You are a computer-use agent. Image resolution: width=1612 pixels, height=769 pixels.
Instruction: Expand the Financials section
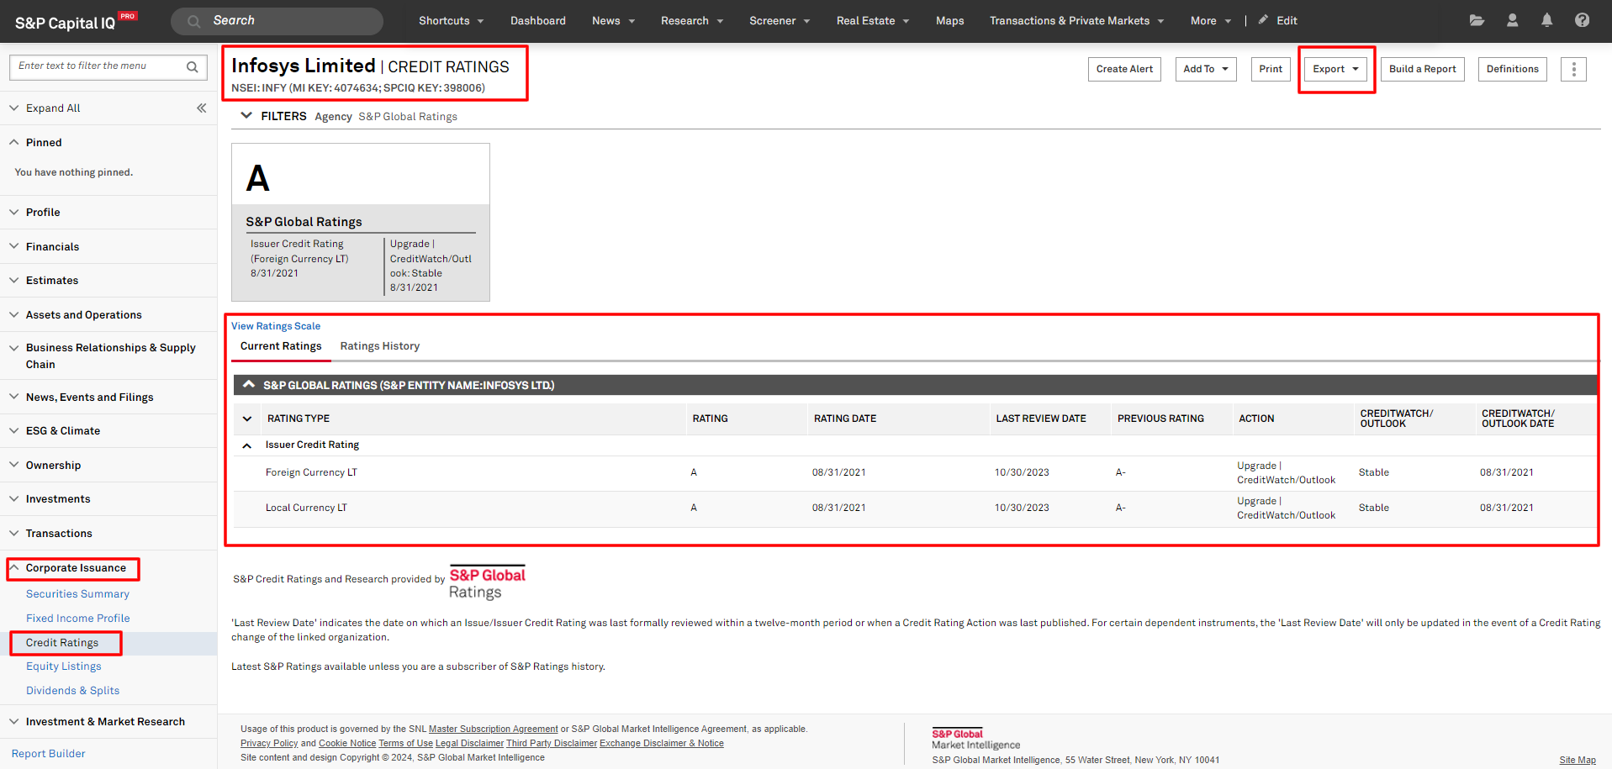pos(52,246)
